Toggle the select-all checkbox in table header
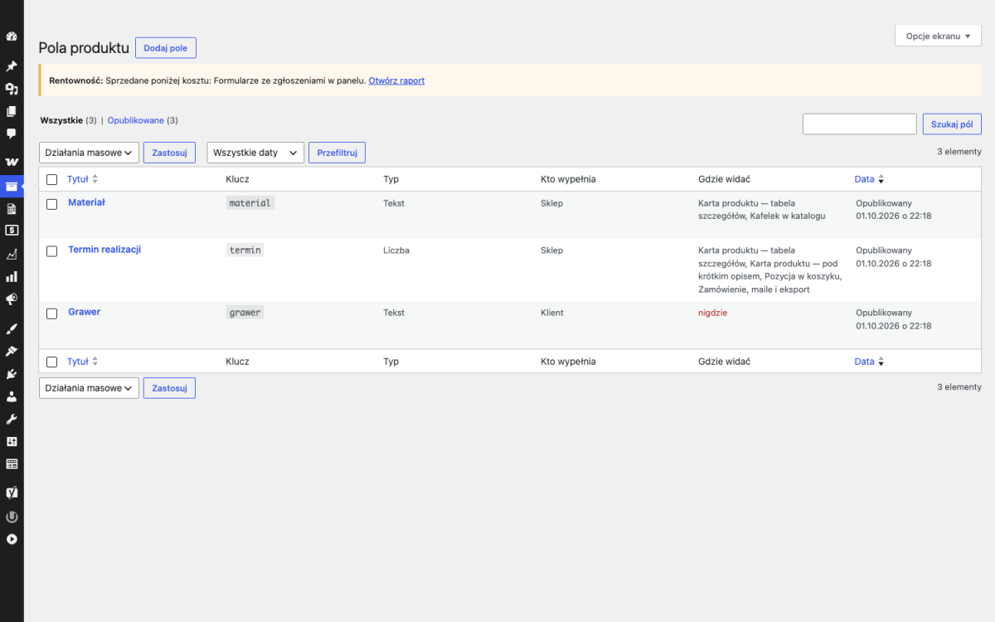Viewport: 995px width, 622px height. coord(51,179)
